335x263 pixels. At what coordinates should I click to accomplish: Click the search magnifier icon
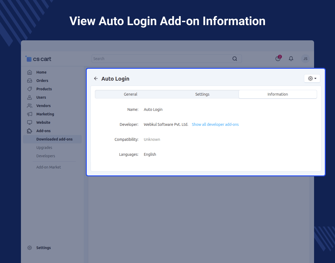pyautogui.click(x=234, y=59)
